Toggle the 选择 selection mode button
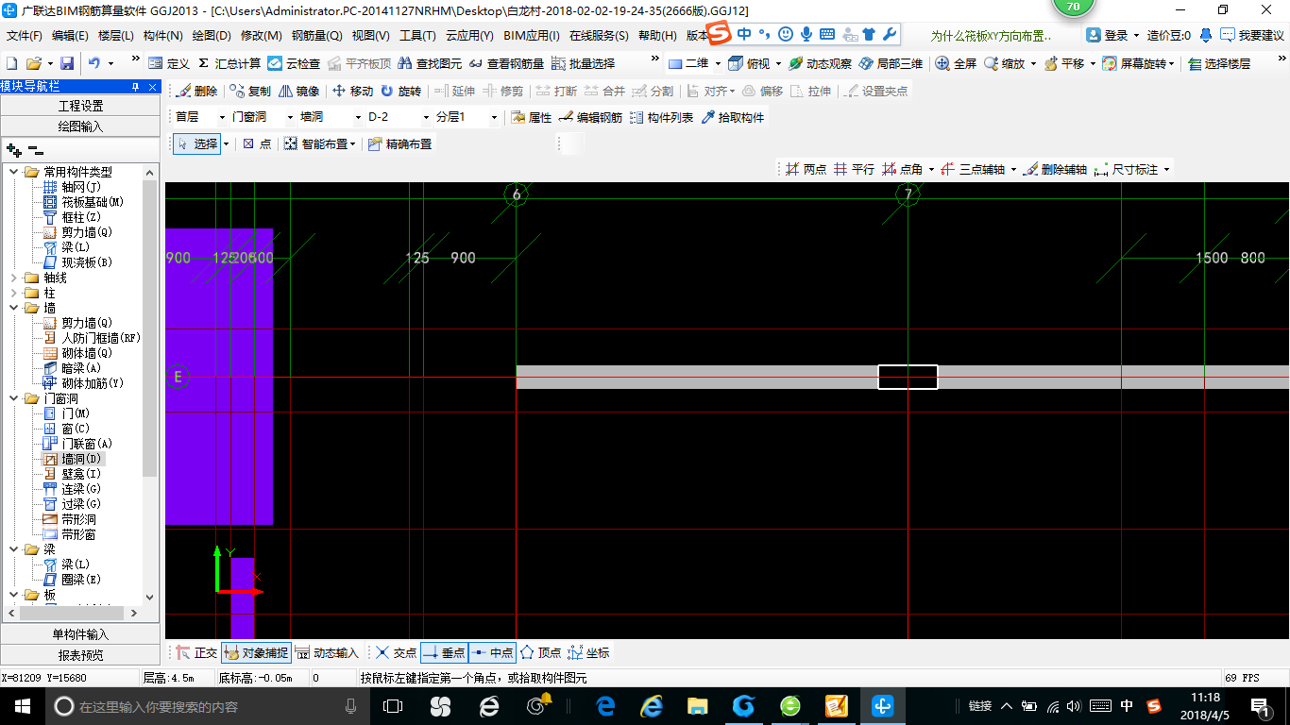Screen dimensions: 1290x725 196,144
